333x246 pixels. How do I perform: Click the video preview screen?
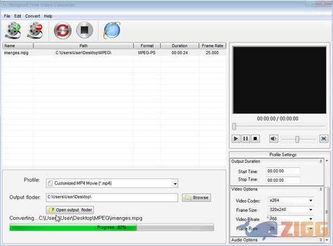point(279,80)
